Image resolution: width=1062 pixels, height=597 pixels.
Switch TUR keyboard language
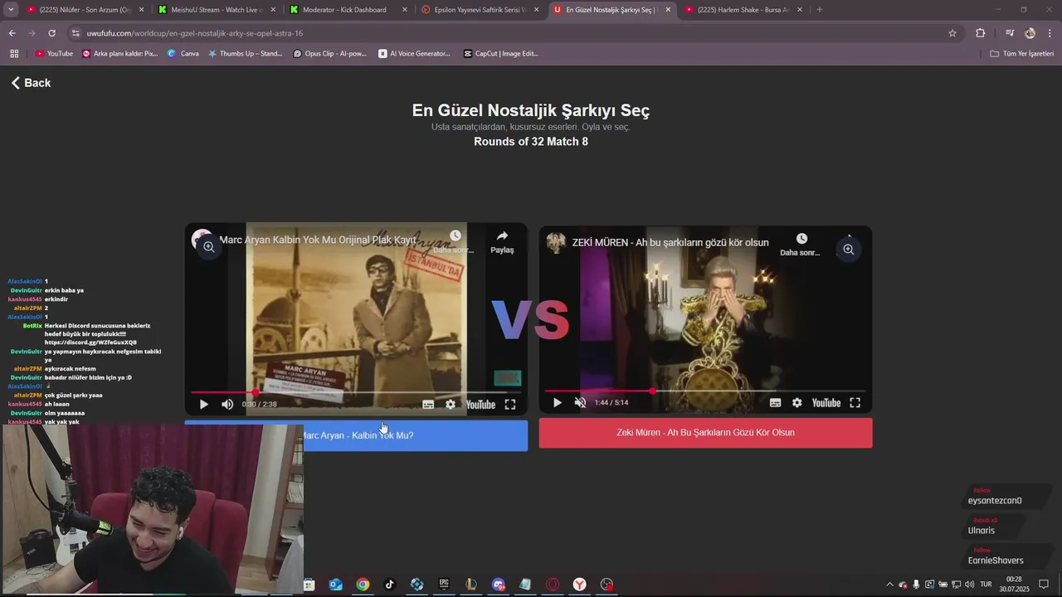986,585
